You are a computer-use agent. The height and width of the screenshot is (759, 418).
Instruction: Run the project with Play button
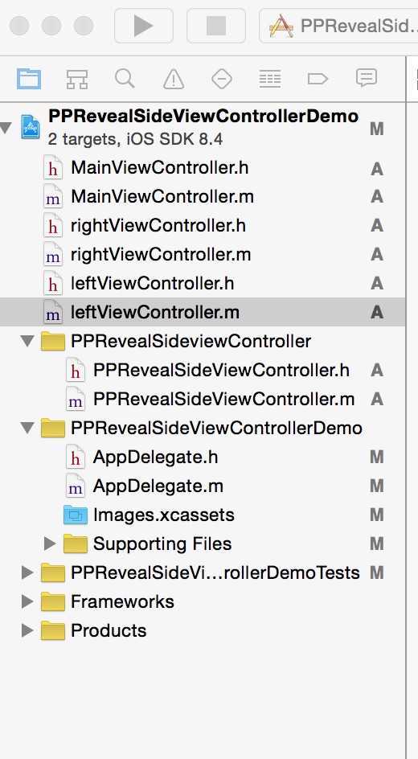143,25
